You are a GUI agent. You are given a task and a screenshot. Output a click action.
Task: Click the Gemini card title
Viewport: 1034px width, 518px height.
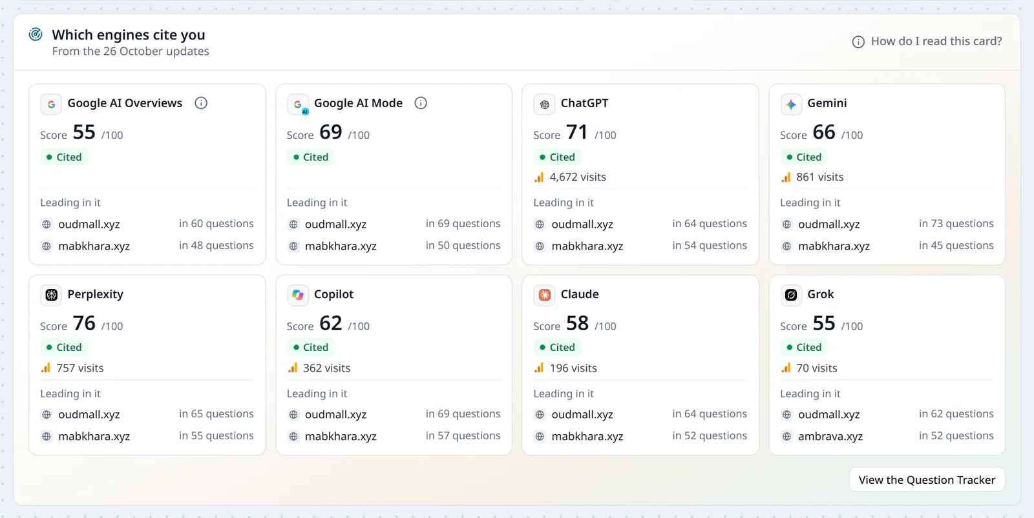pos(827,103)
